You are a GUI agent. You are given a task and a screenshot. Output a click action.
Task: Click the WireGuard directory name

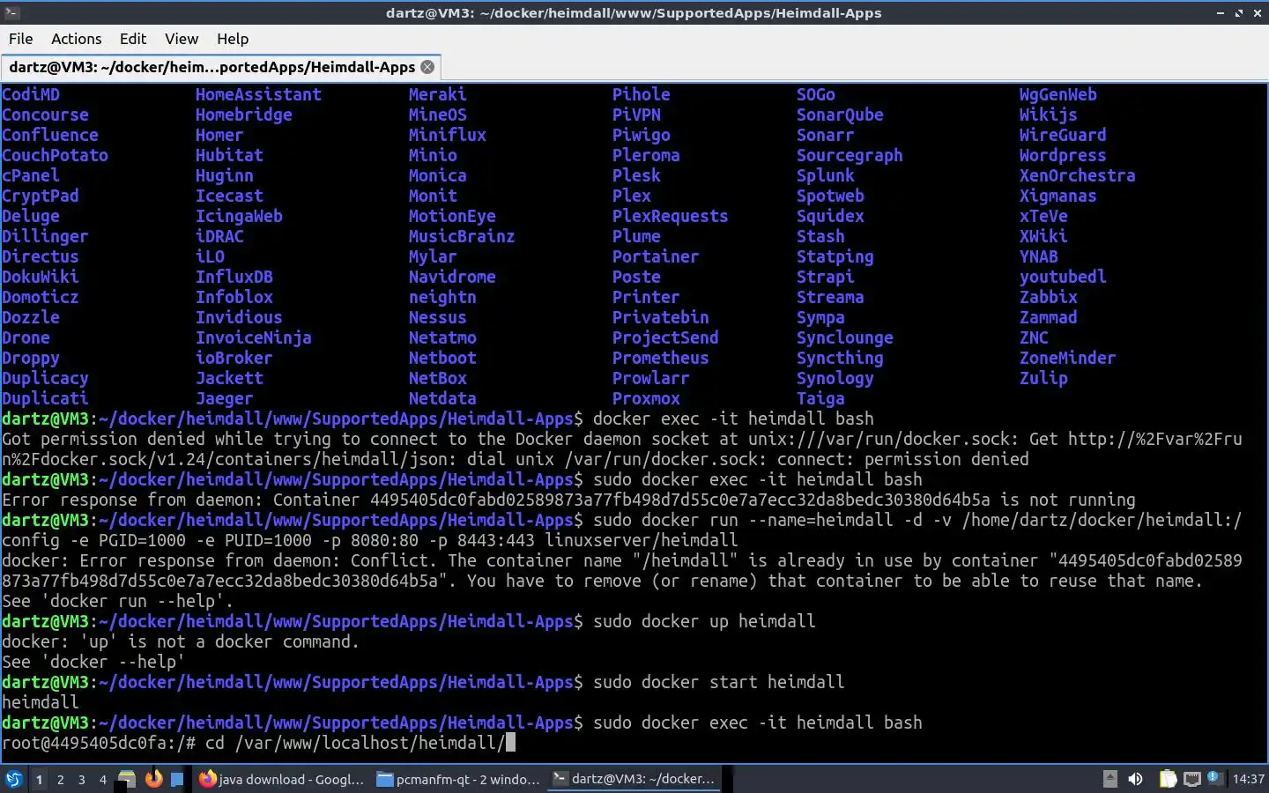pyautogui.click(x=1063, y=135)
